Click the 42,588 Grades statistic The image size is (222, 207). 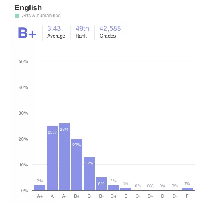110,32
